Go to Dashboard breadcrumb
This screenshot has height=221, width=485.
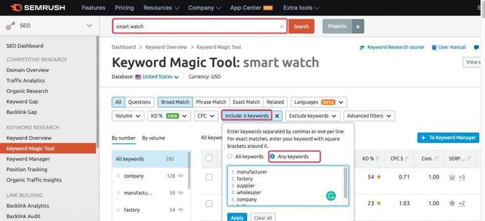[124, 47]
